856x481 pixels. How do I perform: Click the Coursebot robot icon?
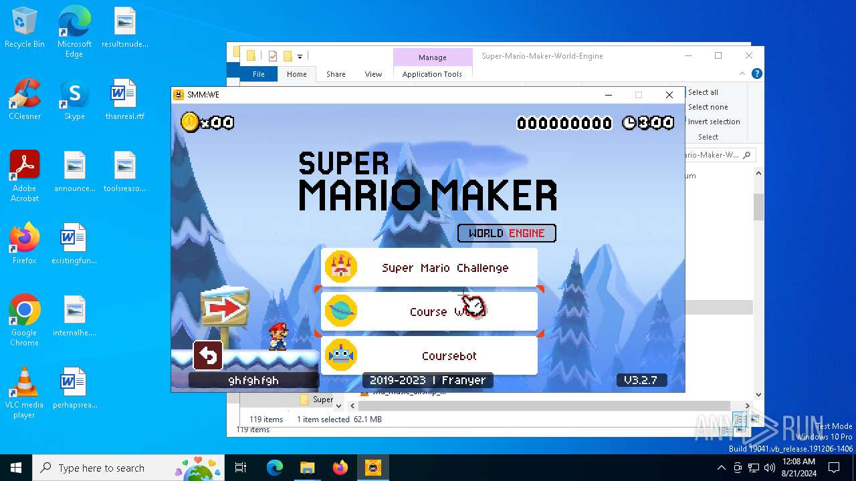coord(341,355)
